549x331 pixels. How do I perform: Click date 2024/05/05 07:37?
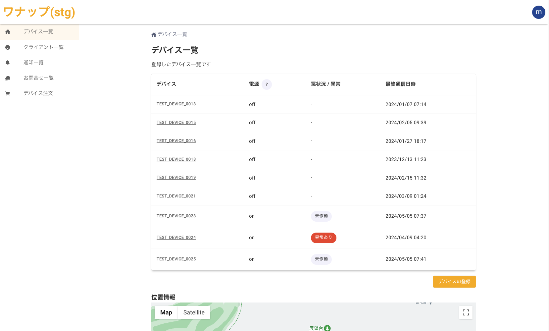(406, 216)
